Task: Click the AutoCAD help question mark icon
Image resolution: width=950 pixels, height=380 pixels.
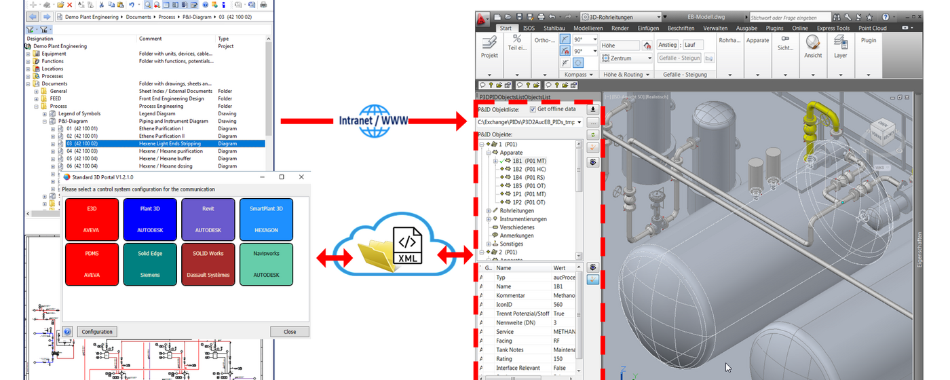Action: 885,17
